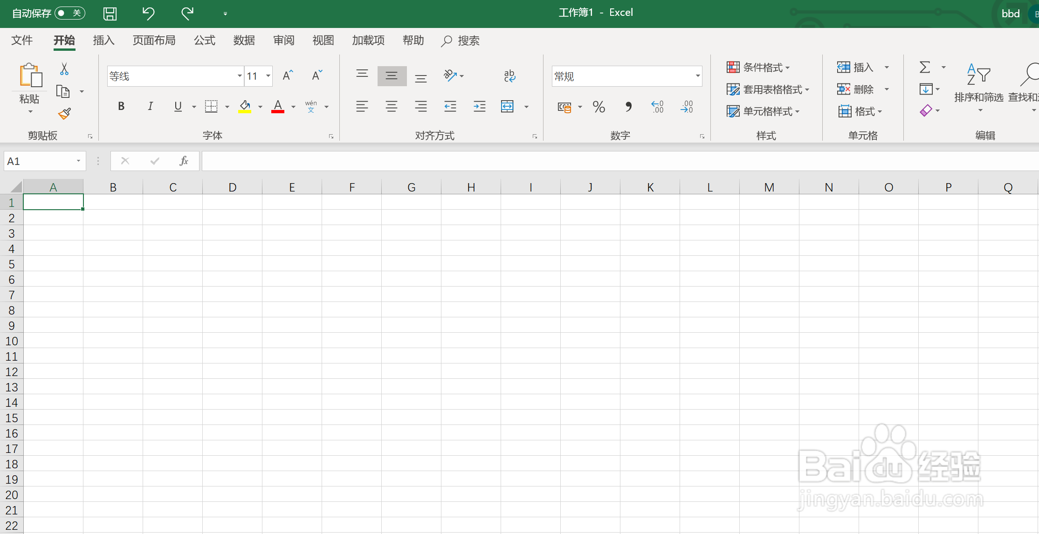Open the font name dropdown
This screenshot has width=1039, height=534.
239,76
